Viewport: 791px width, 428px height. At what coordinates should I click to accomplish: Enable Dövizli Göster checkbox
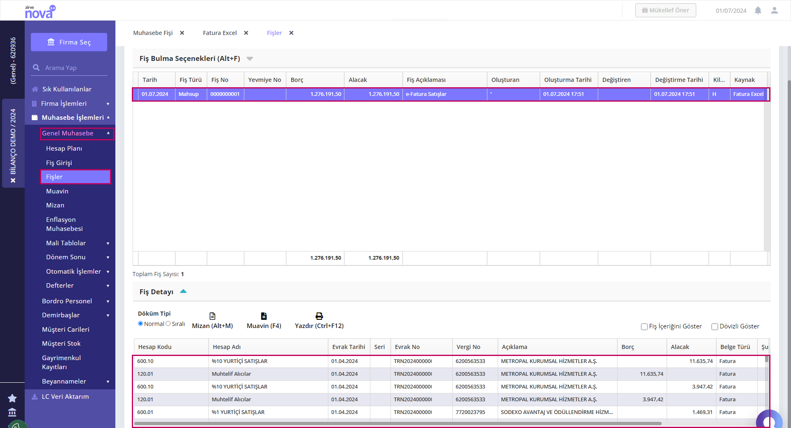coord(715,327)
